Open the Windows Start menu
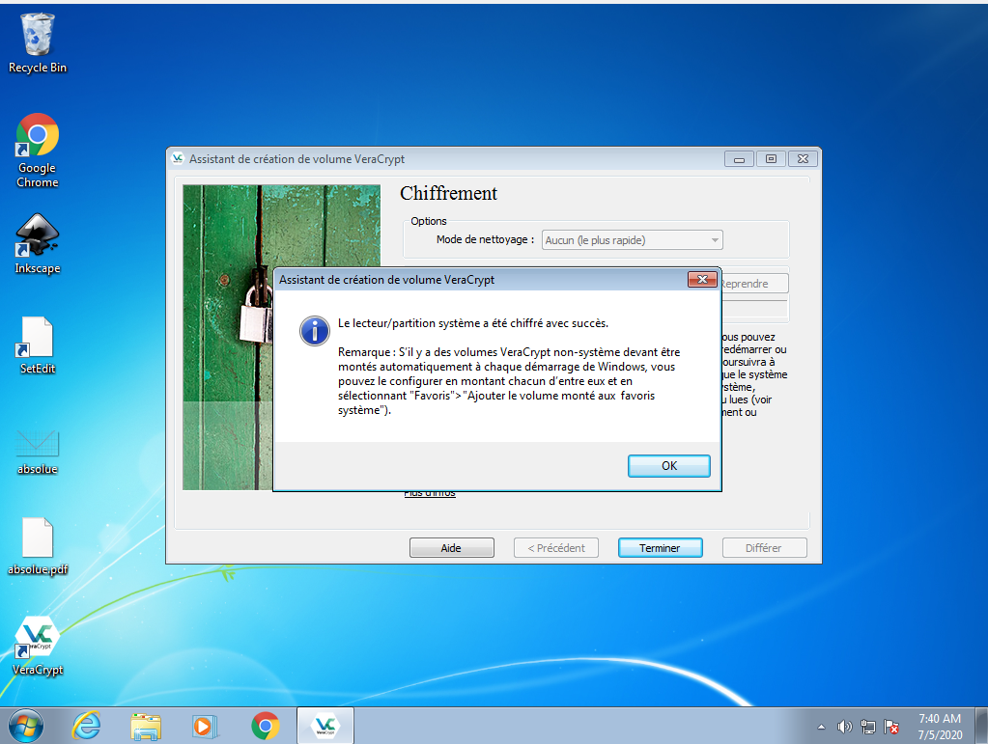The width and height of the screenshot is (988, 744). click(x=26, y=727)
